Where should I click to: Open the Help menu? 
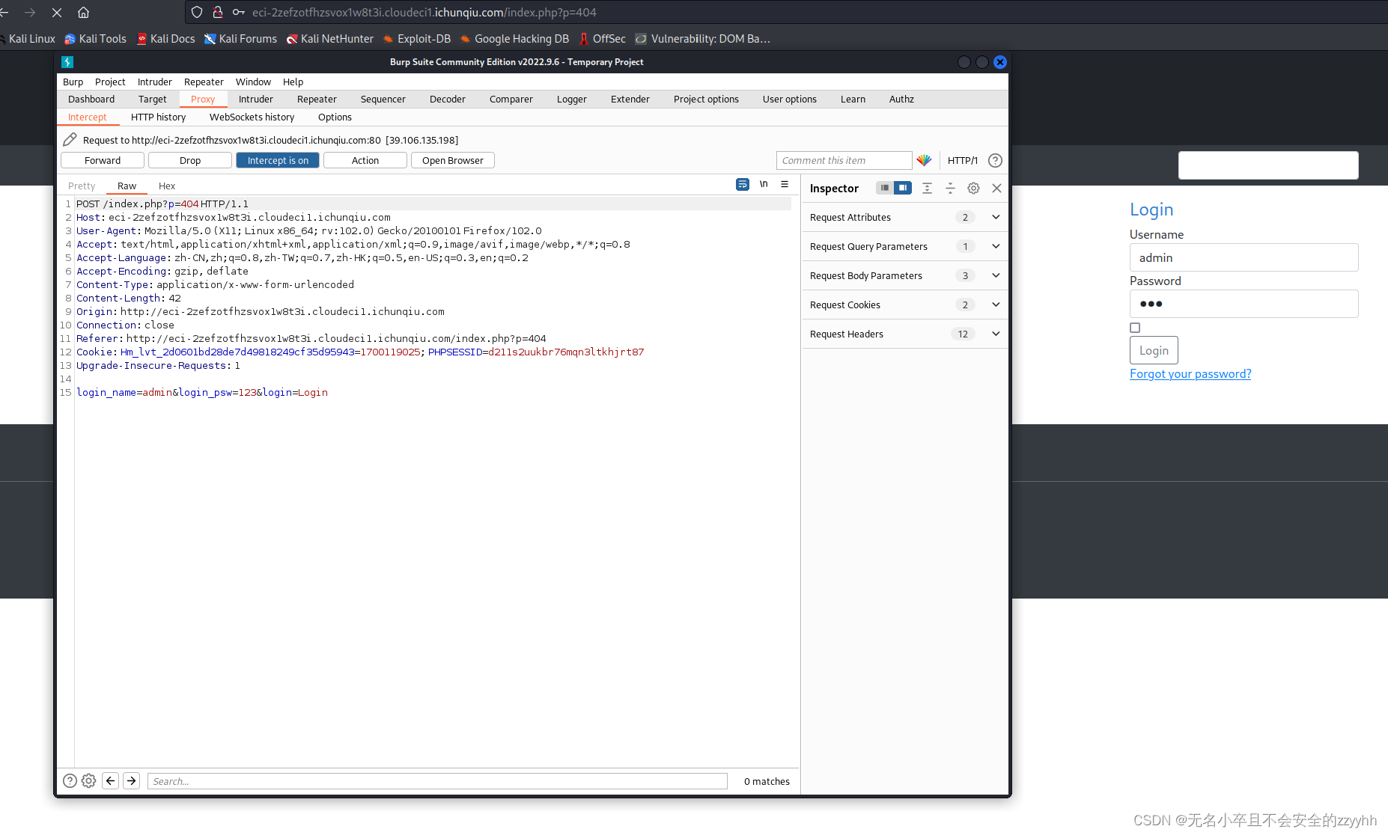coord(293,82)
